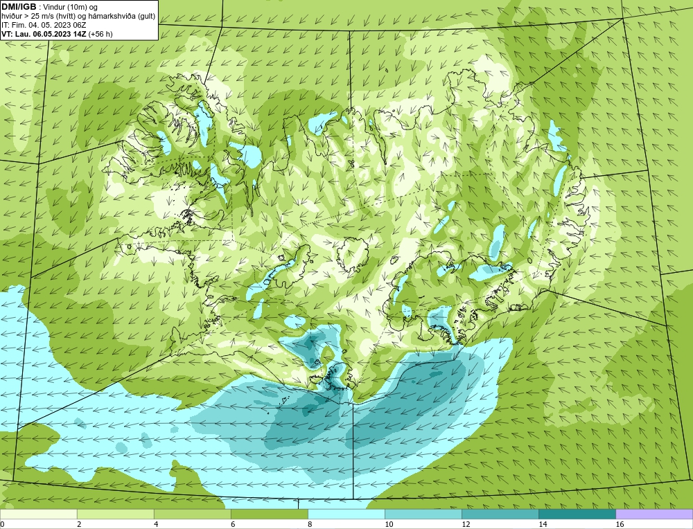Click the legend label '4'
693x529 pixels.
(x=156, y=524)
